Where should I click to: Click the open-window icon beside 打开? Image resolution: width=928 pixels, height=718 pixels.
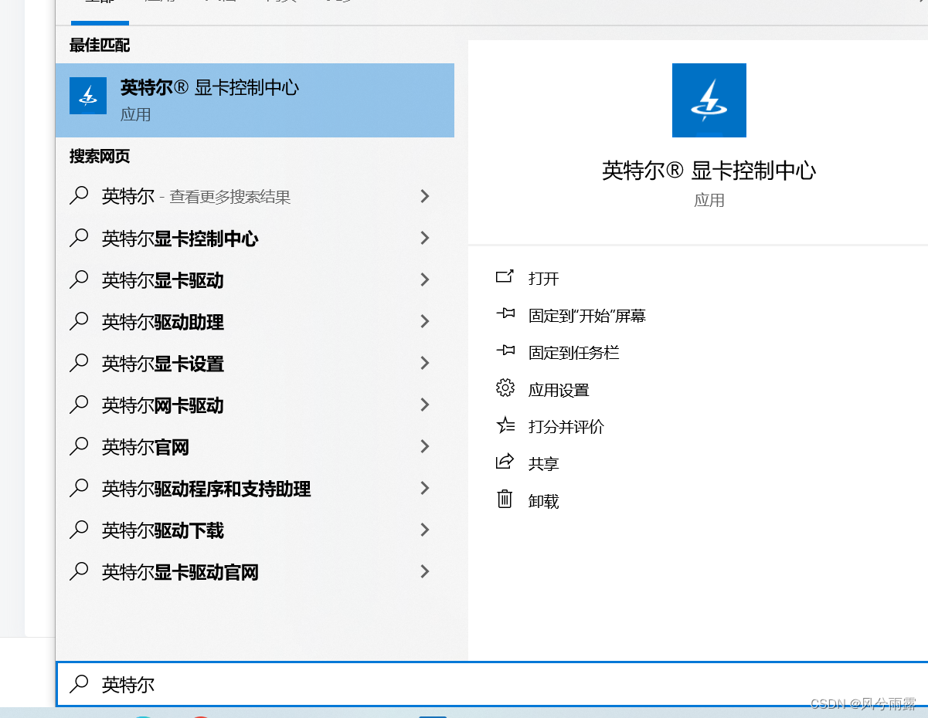coord(505,276)
